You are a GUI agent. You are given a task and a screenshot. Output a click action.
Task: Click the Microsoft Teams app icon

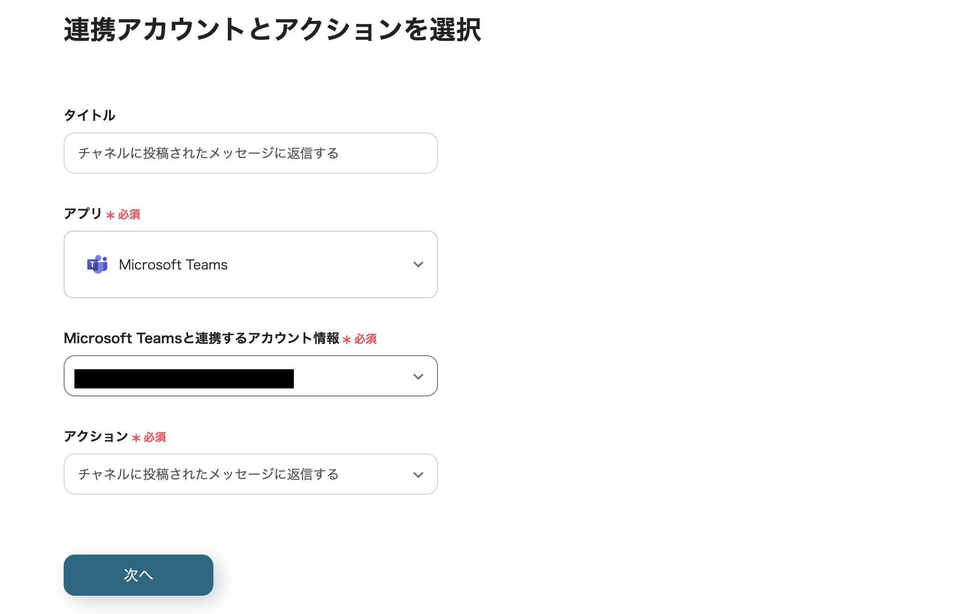click(97, 264)
